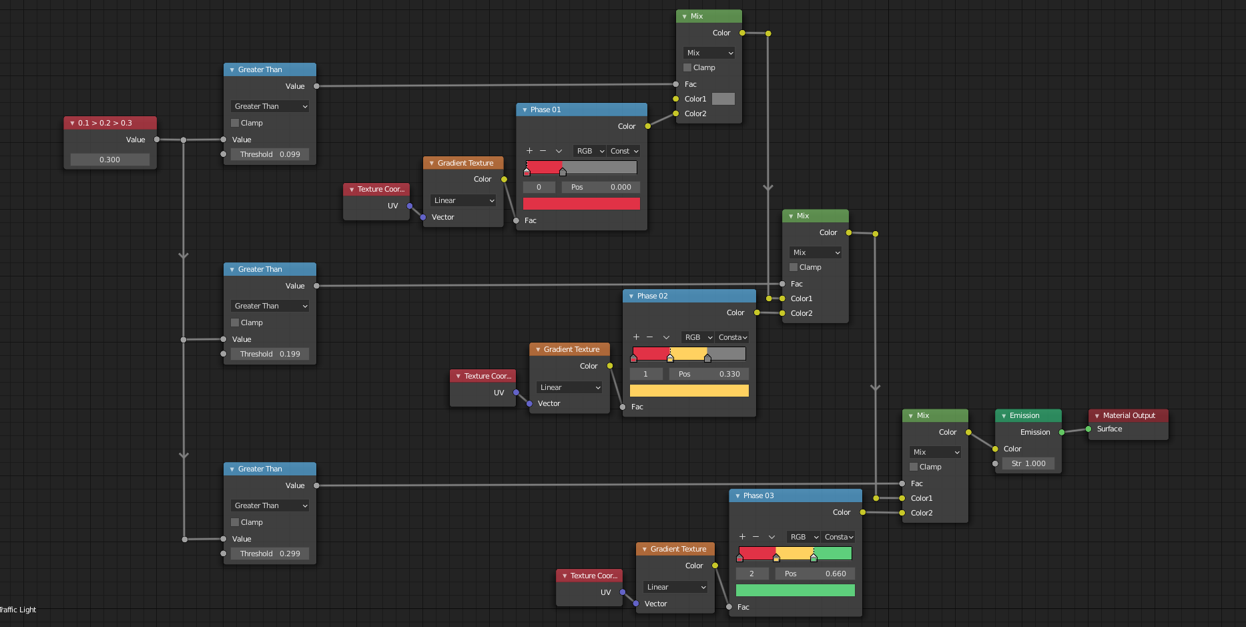The image size is (1246, 627).
Task: Collapse Gradient Texture node feeding Phase 02
Action: (538, 349)
